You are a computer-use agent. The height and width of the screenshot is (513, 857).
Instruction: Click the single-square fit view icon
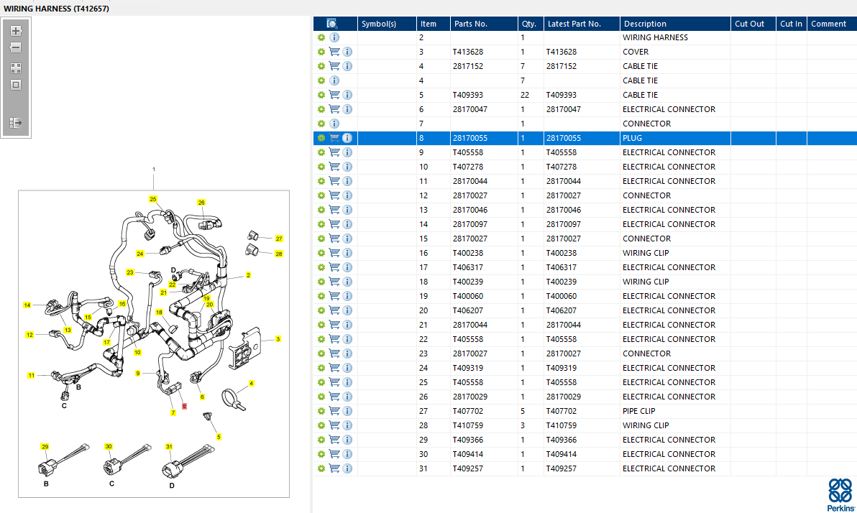(16, 85)
